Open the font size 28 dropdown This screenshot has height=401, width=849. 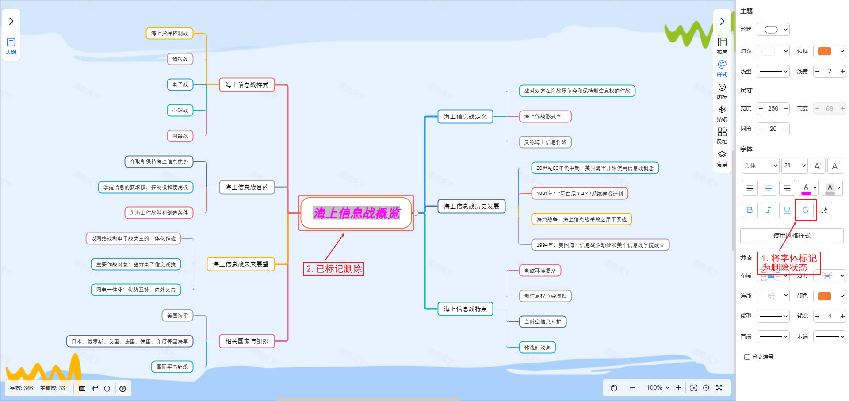(794, 165)
